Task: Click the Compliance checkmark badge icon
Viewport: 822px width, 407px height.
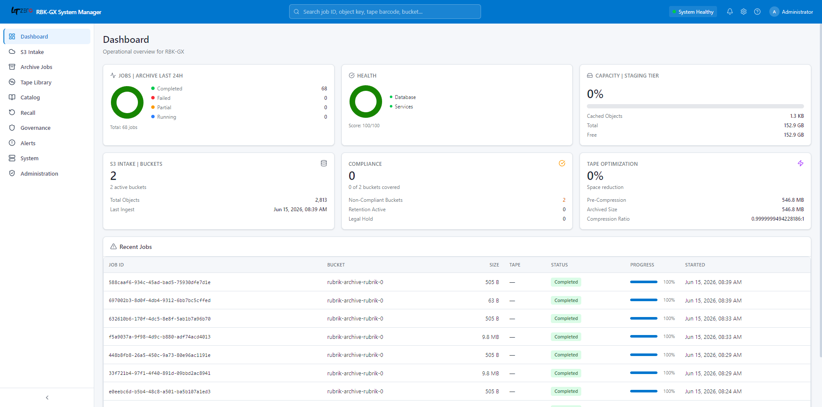Action: tap(562, 163)
